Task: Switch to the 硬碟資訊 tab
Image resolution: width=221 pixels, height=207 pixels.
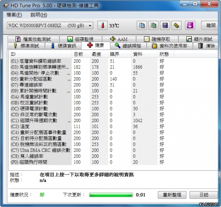Action: pos(63,46)
